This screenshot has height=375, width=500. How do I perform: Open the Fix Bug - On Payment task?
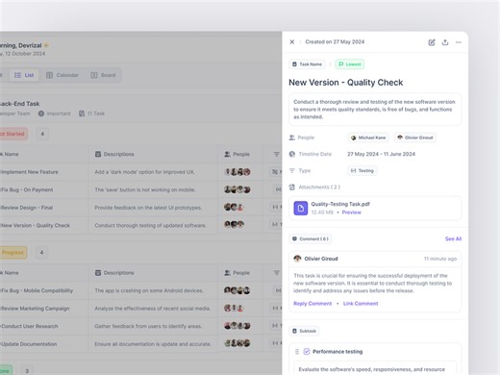coord(27,189)
